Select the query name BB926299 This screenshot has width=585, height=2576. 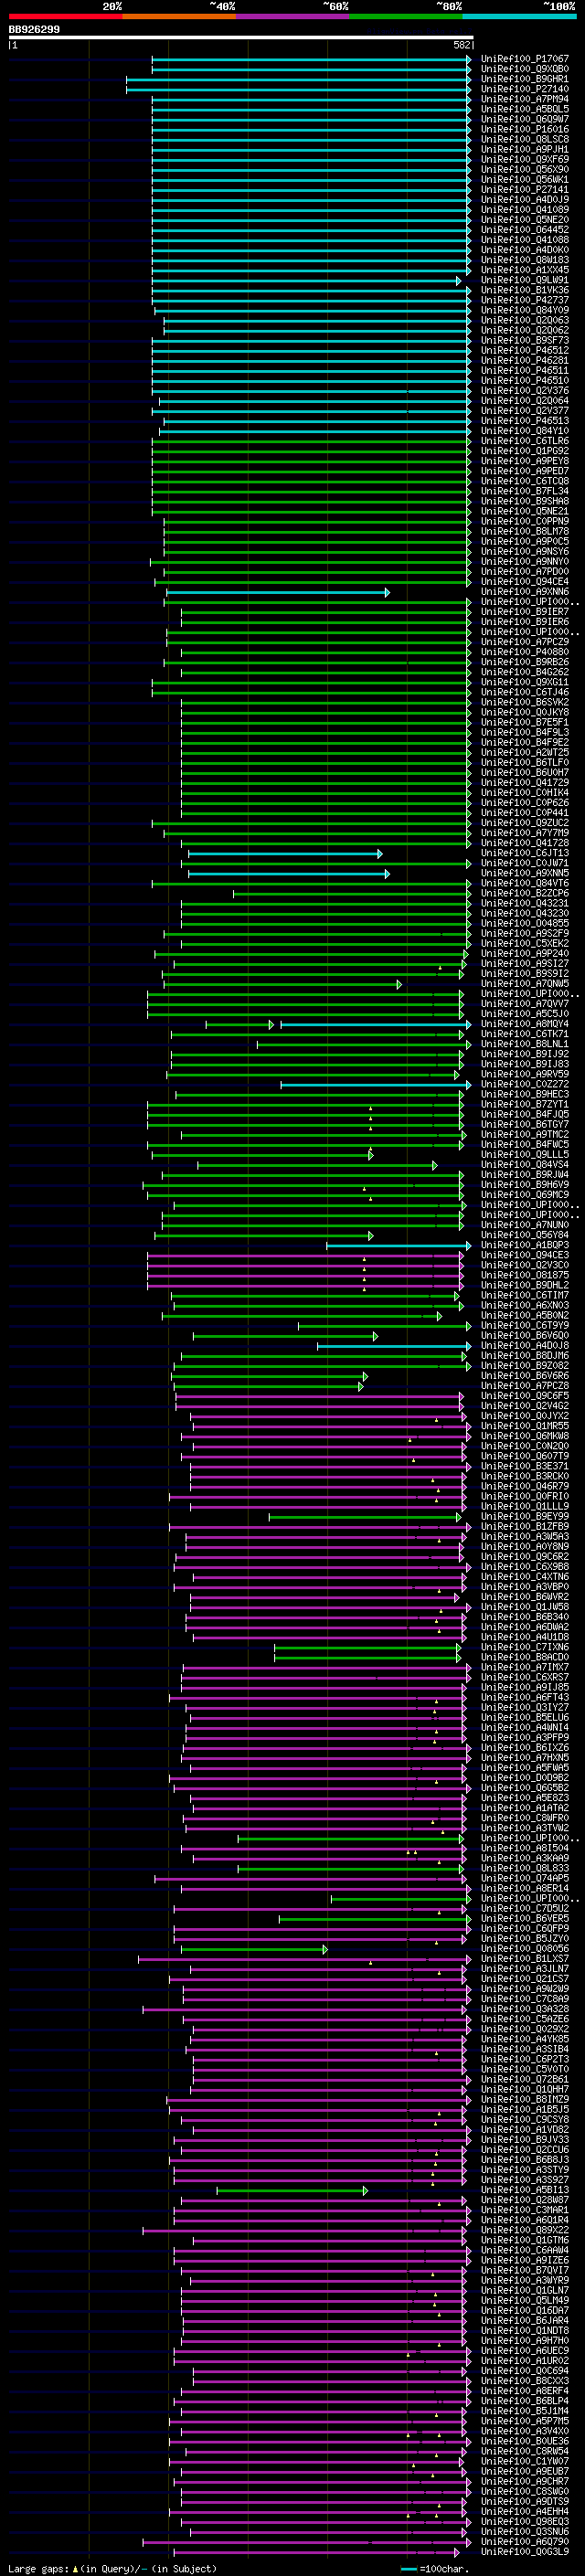(x=34, y=30)
